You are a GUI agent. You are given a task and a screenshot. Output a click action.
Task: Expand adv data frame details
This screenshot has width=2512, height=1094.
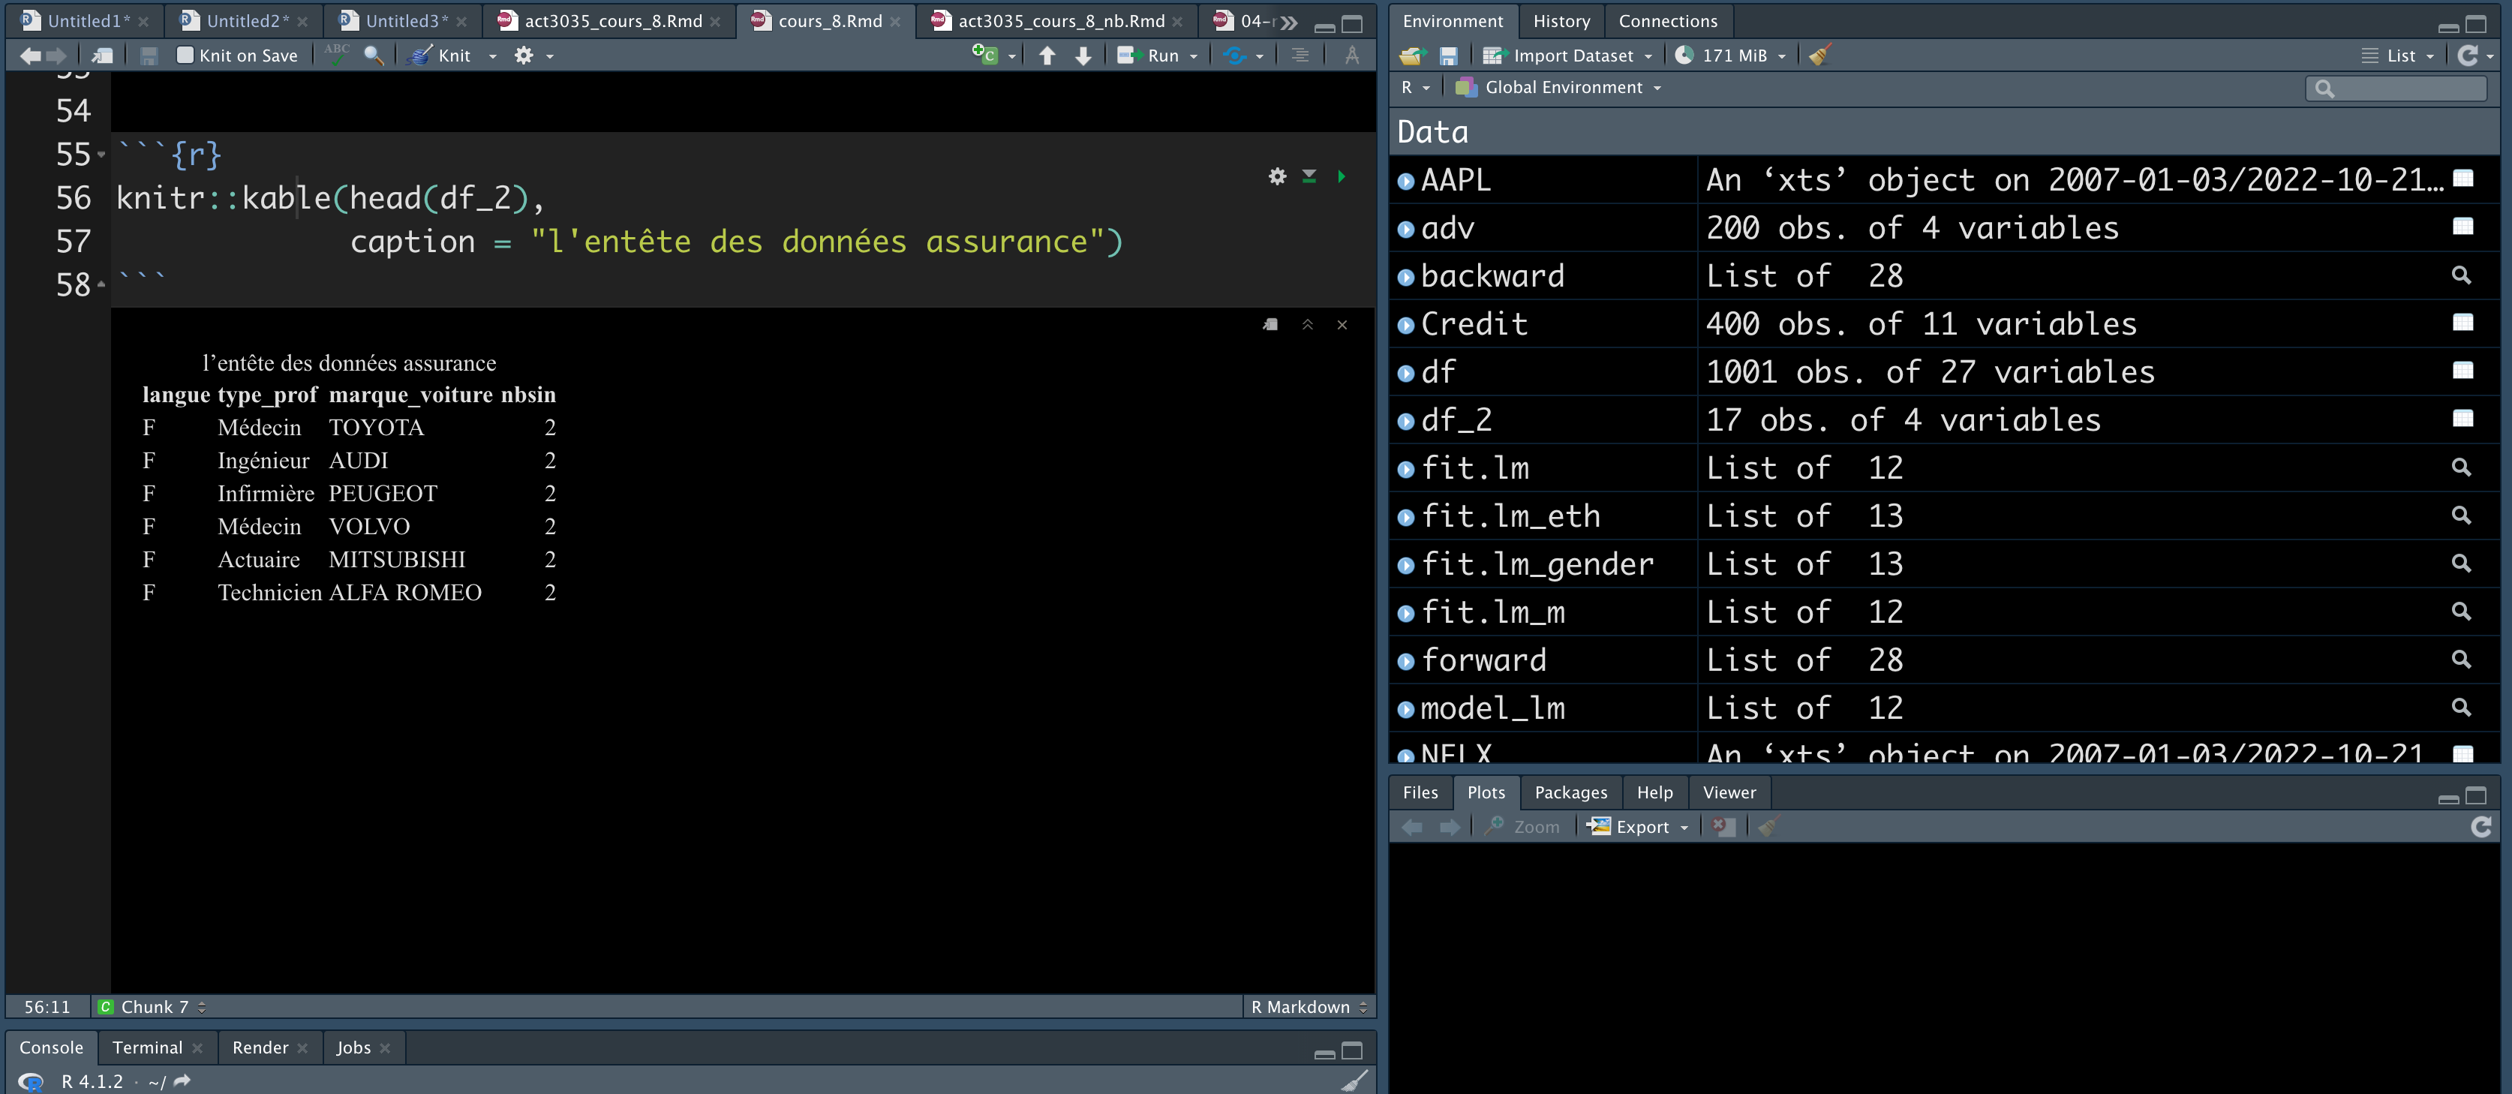tap(1405, 229)
